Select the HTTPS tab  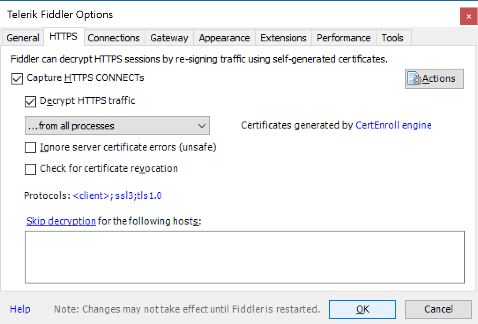point(63,37)
